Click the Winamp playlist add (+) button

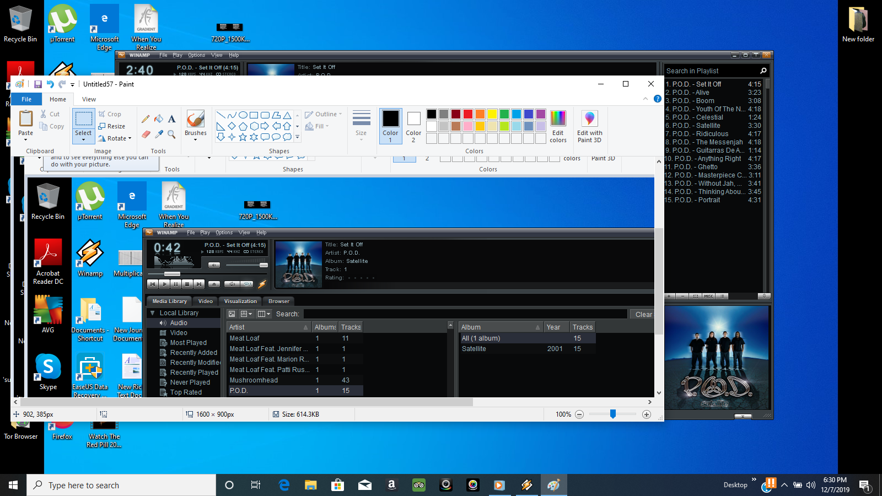click(670, 296)
